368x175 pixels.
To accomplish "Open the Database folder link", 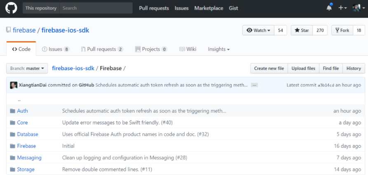I will pyautogui.click(x=28, y=134).
